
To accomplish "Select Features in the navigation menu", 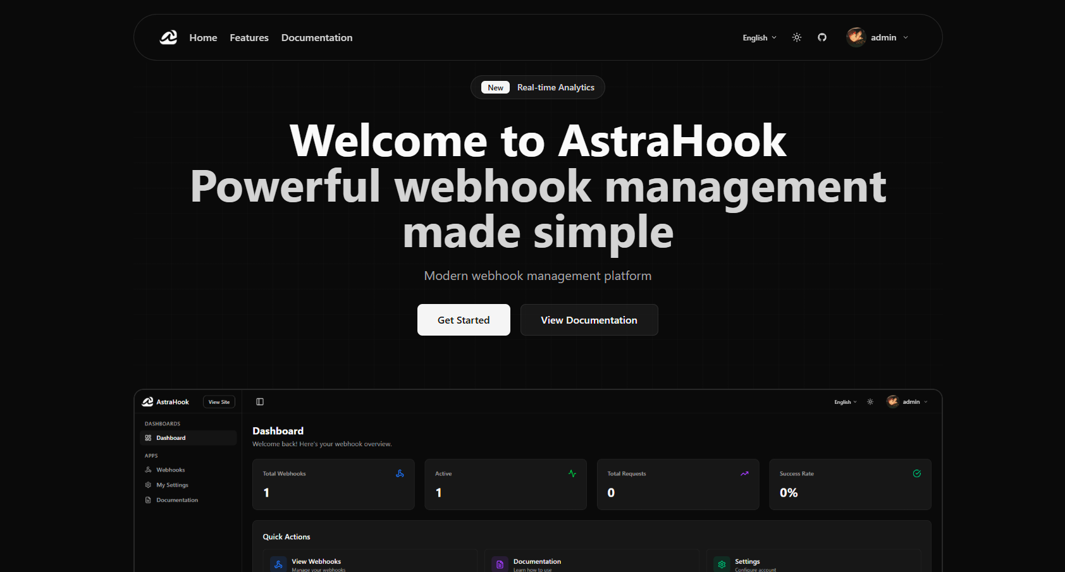I will tap(249, 37).
